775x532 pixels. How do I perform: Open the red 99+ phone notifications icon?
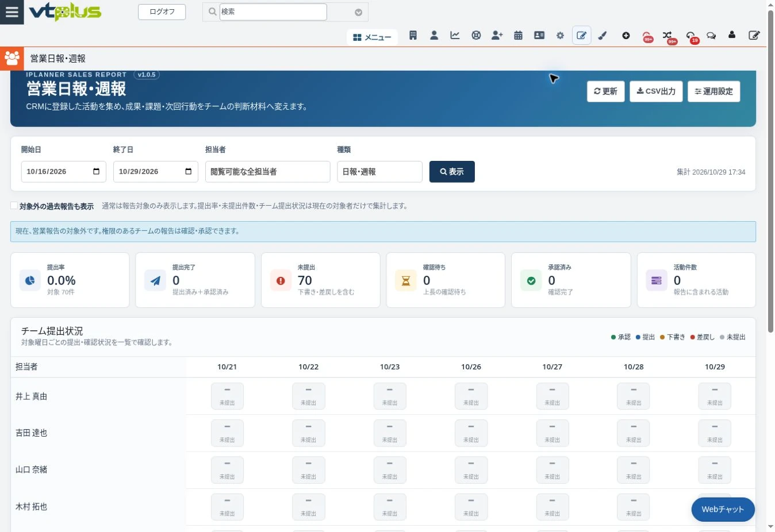tap(647, 36)
